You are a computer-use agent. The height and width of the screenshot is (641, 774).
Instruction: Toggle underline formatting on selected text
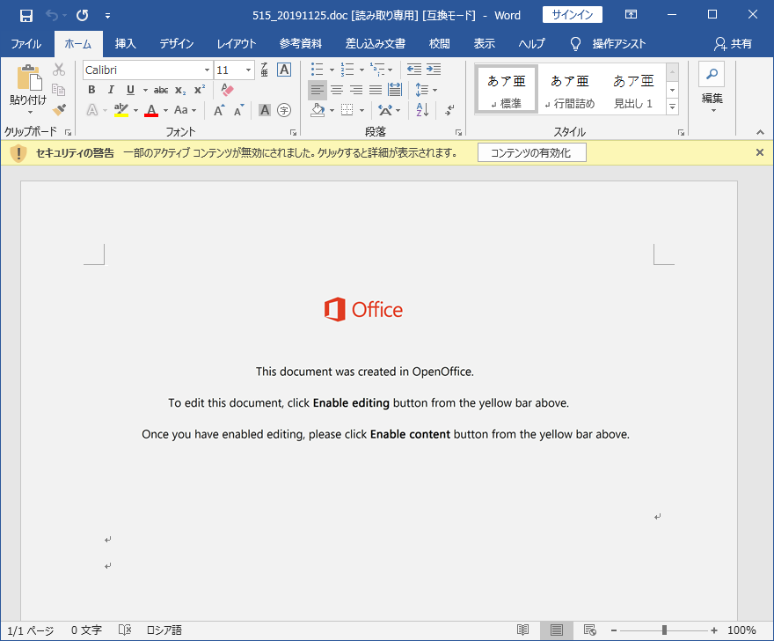(128, 89)
